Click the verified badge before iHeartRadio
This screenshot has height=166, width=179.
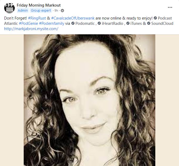[99, 23]
